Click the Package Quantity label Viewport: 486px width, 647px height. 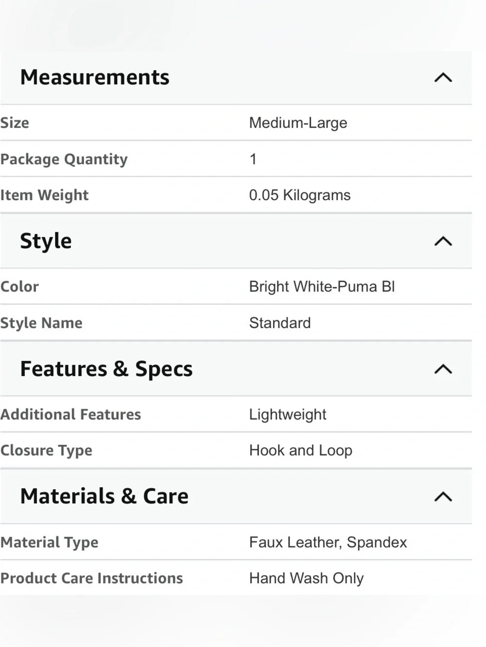tap(64, 159)
